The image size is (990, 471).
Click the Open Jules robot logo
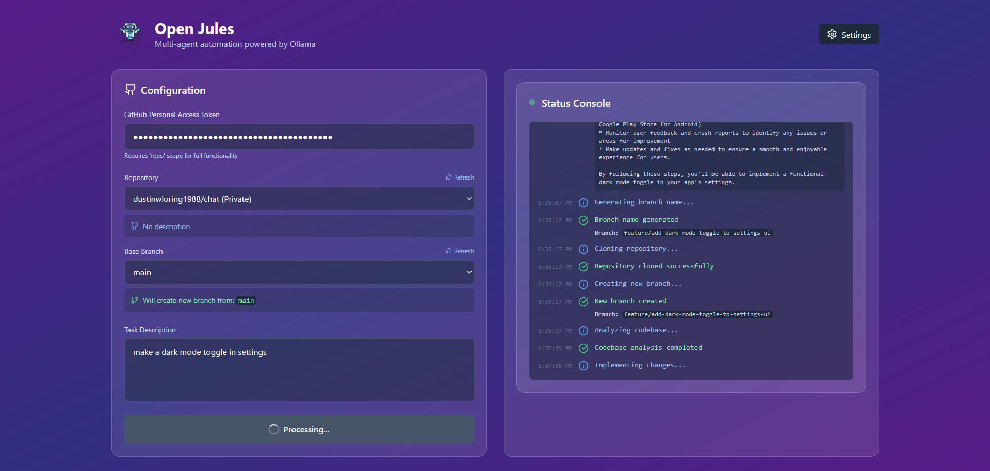pos(130,34)
